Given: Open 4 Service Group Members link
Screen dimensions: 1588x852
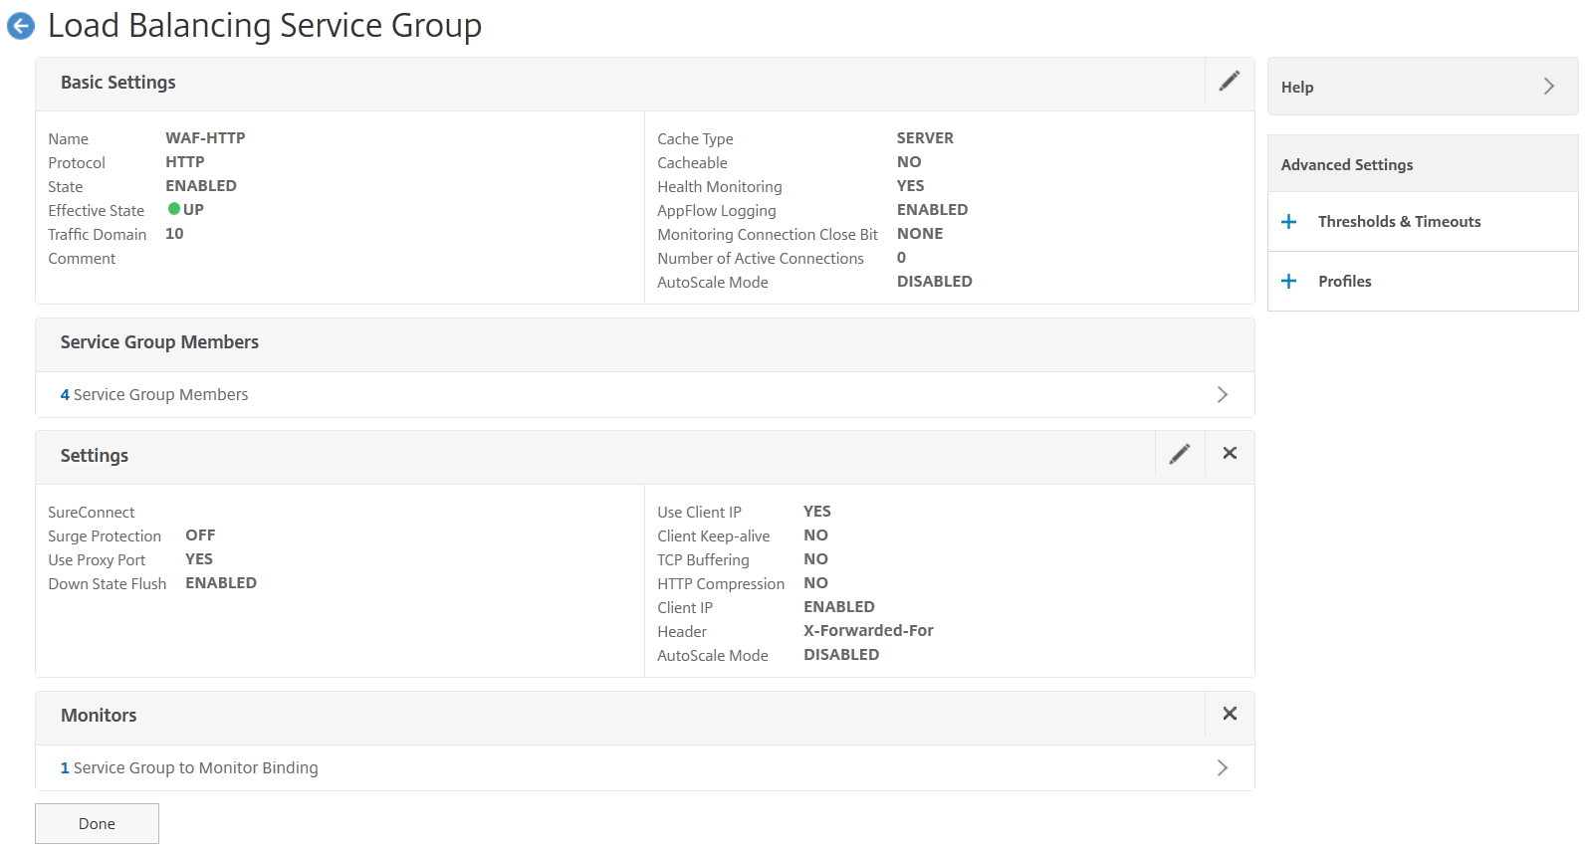Looking at the screenshot, I should [154, 395].
